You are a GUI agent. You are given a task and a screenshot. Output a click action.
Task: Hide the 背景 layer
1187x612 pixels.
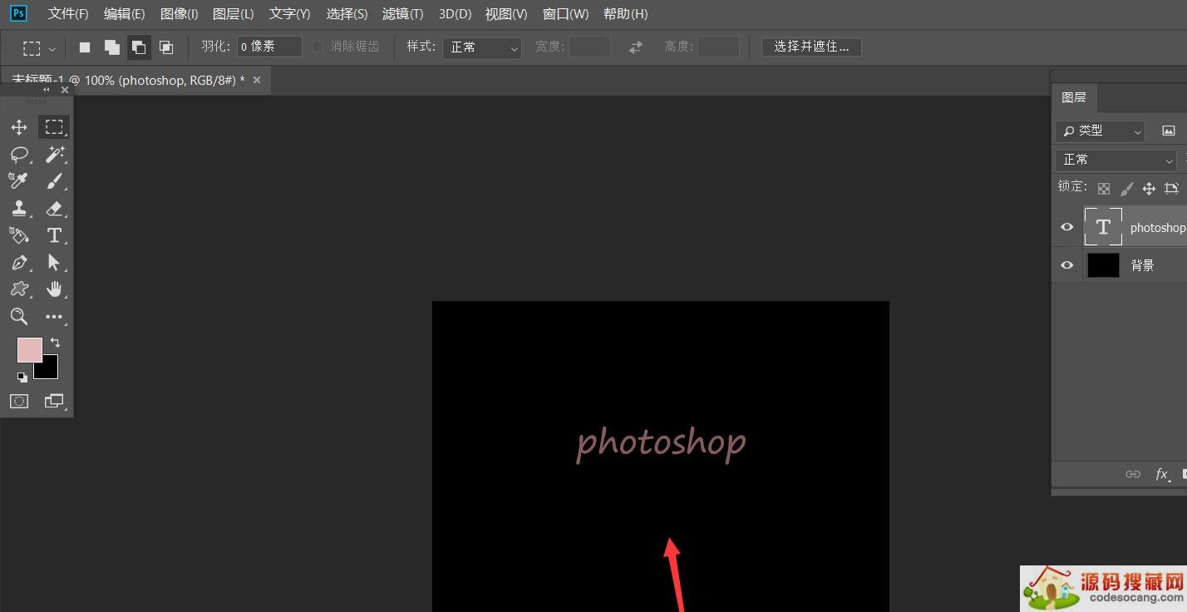tap(1067, 265)
